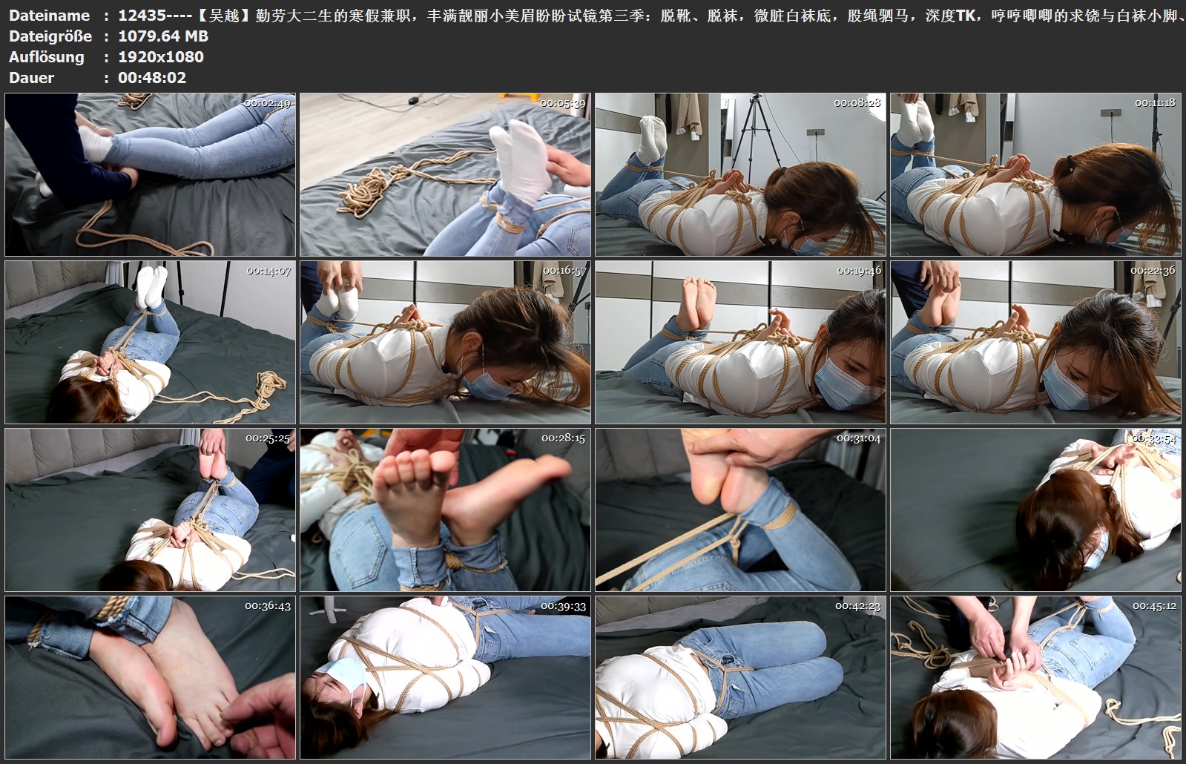Open the thumbnail timestamped 00:02:49

(x=150, y=175)
